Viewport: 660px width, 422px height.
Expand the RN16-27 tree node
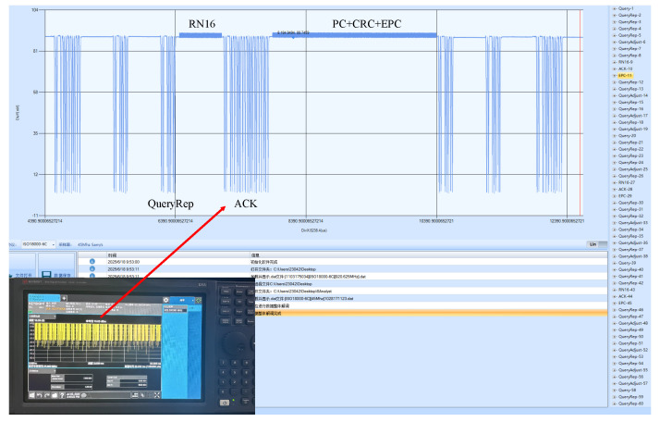(x=615, y=182)
